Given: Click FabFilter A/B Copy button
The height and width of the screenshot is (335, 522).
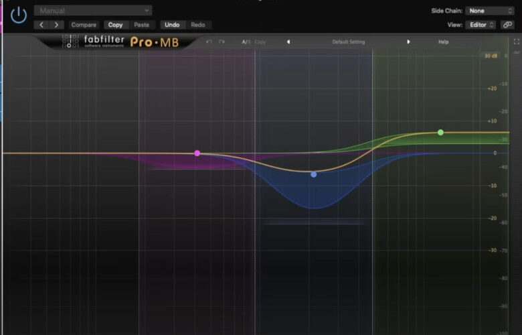Looking at the screenshot, I should 260,42.
